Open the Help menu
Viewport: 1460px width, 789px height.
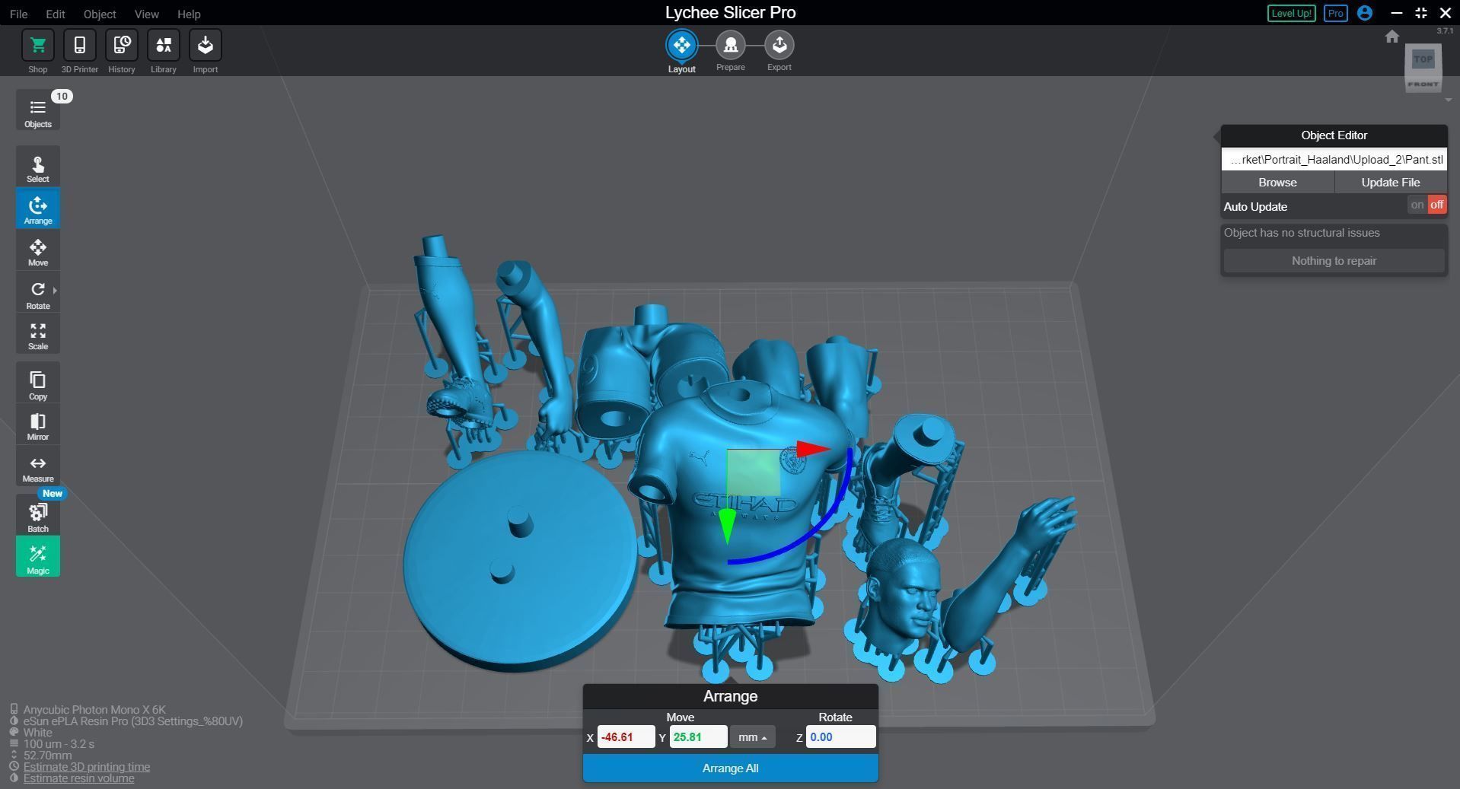189,14
